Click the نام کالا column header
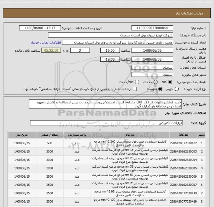 [130, 135]
